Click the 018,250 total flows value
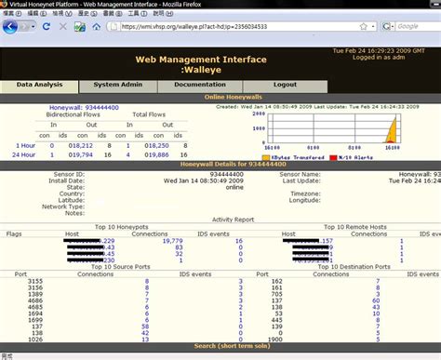This screenshot has height=360, width=441. [x=156, y=146]
